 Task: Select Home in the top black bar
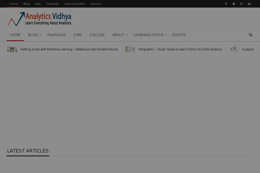[13, 3]
